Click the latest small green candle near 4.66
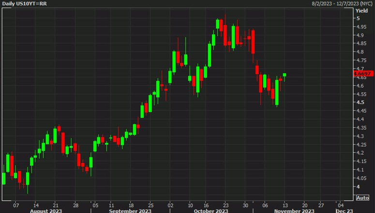 (285, 75)
